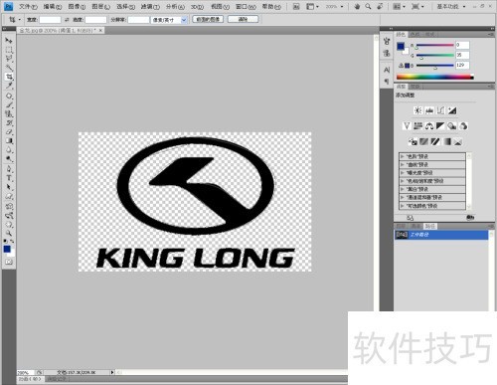
Task: Add a Posterize adjustment
Action: pyautogui.click(x=423, y=141)
